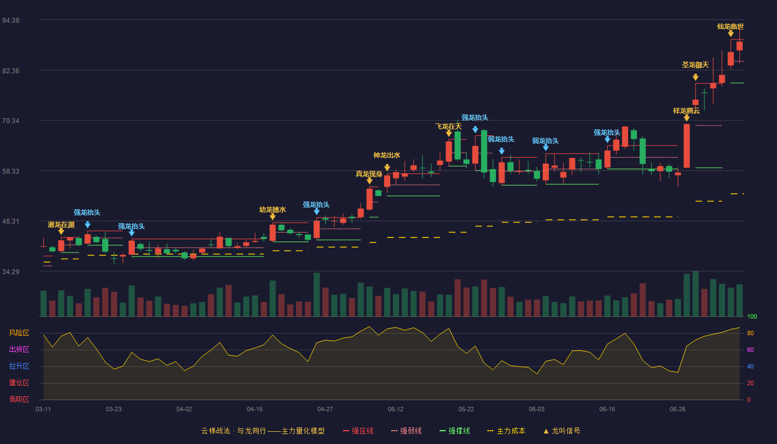Click the 06-15 date label
This screenshot has width=777, height=444.
607,409
